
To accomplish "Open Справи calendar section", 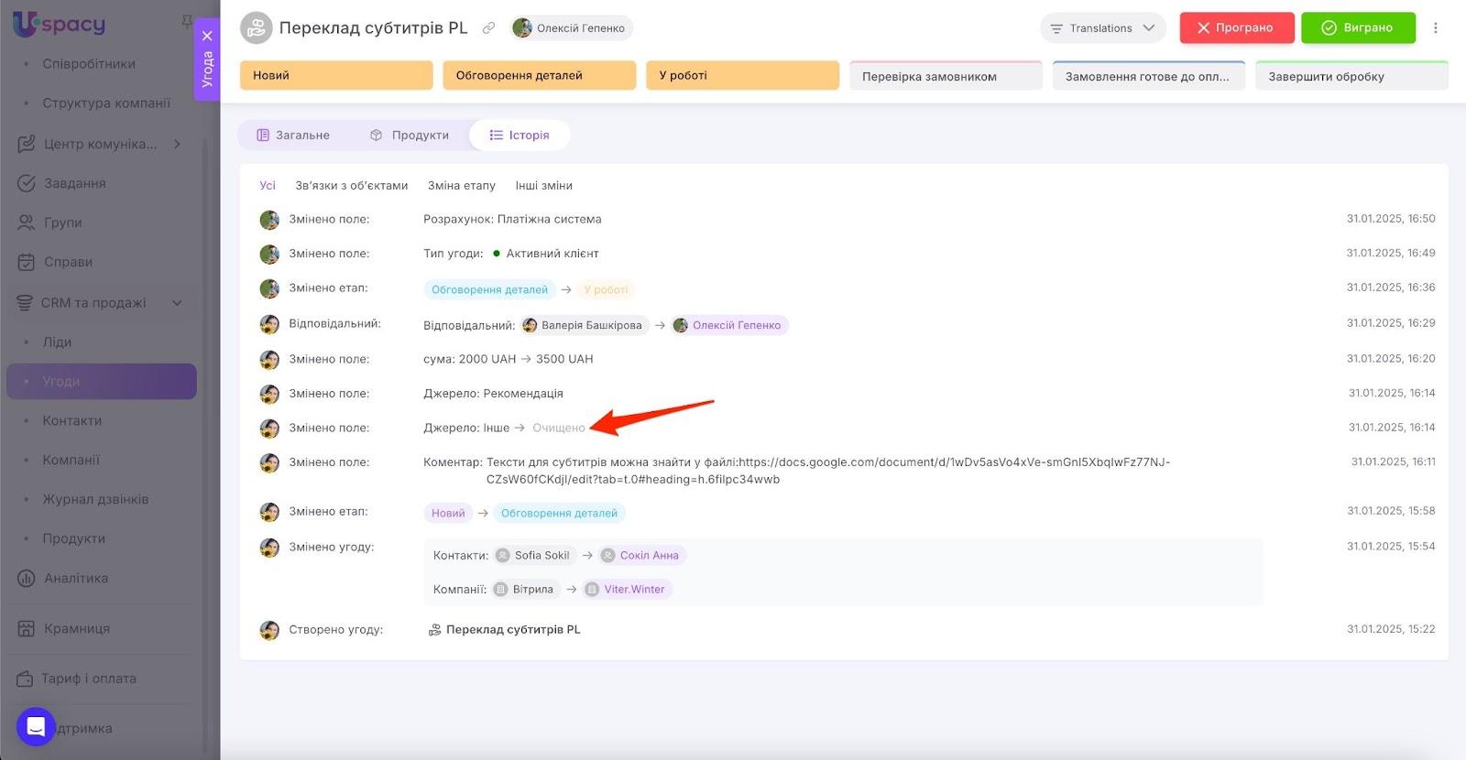I will [x=68, y=262].
